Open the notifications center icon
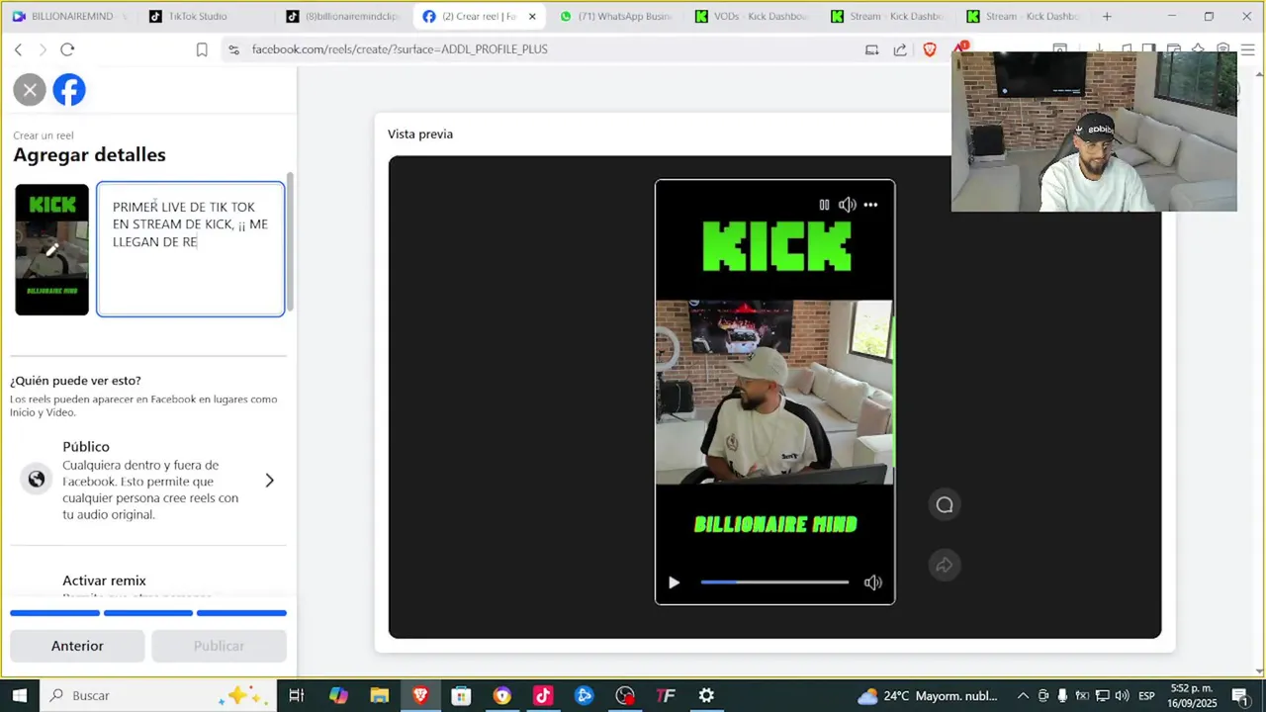The height and width of the screenshot is (712, 1266). click(x=1240, y=695)
